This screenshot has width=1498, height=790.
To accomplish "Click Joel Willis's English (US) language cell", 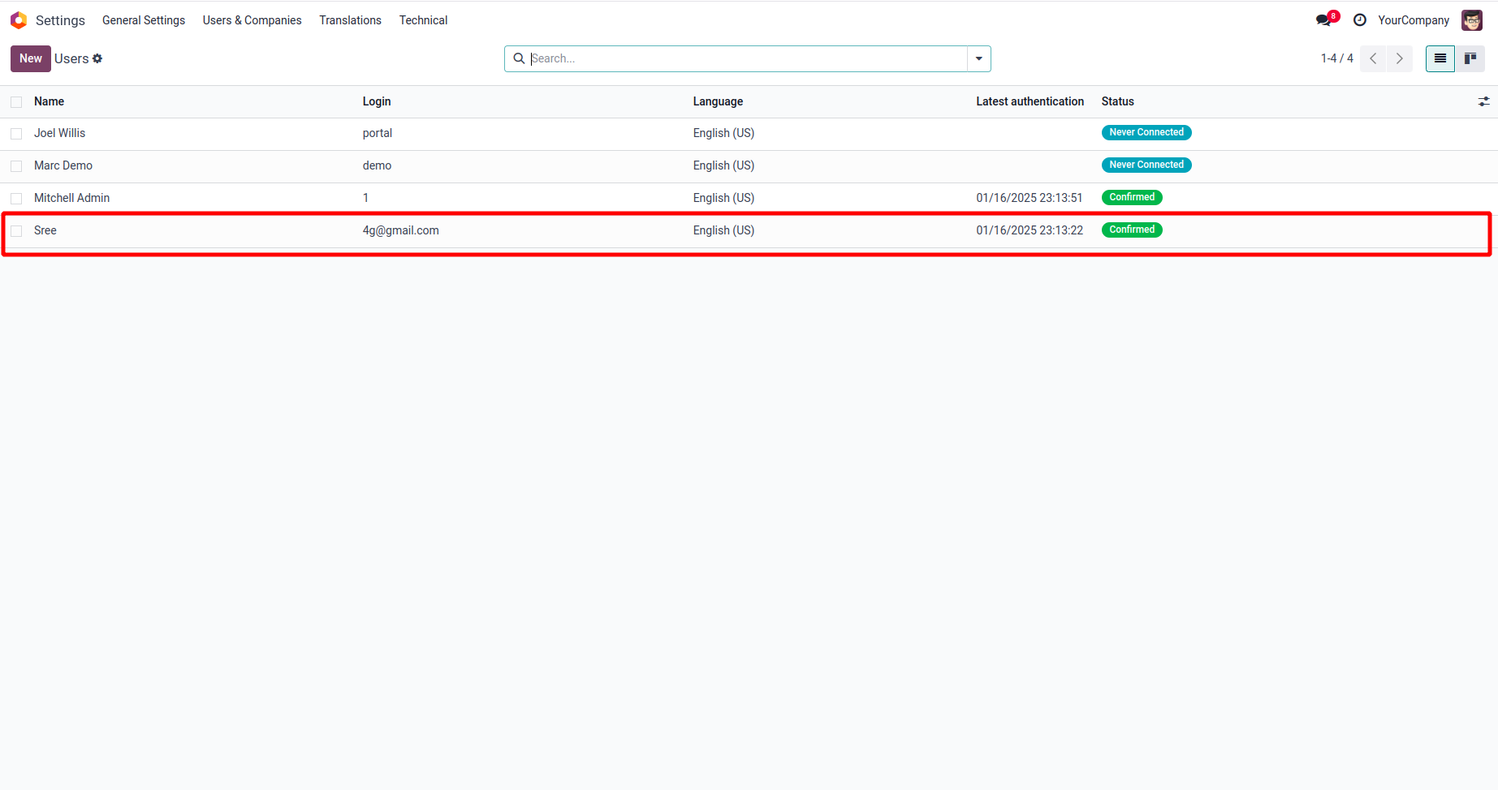I will 723,133.
